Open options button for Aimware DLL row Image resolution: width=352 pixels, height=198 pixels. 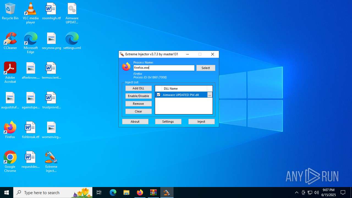point(210,95)
